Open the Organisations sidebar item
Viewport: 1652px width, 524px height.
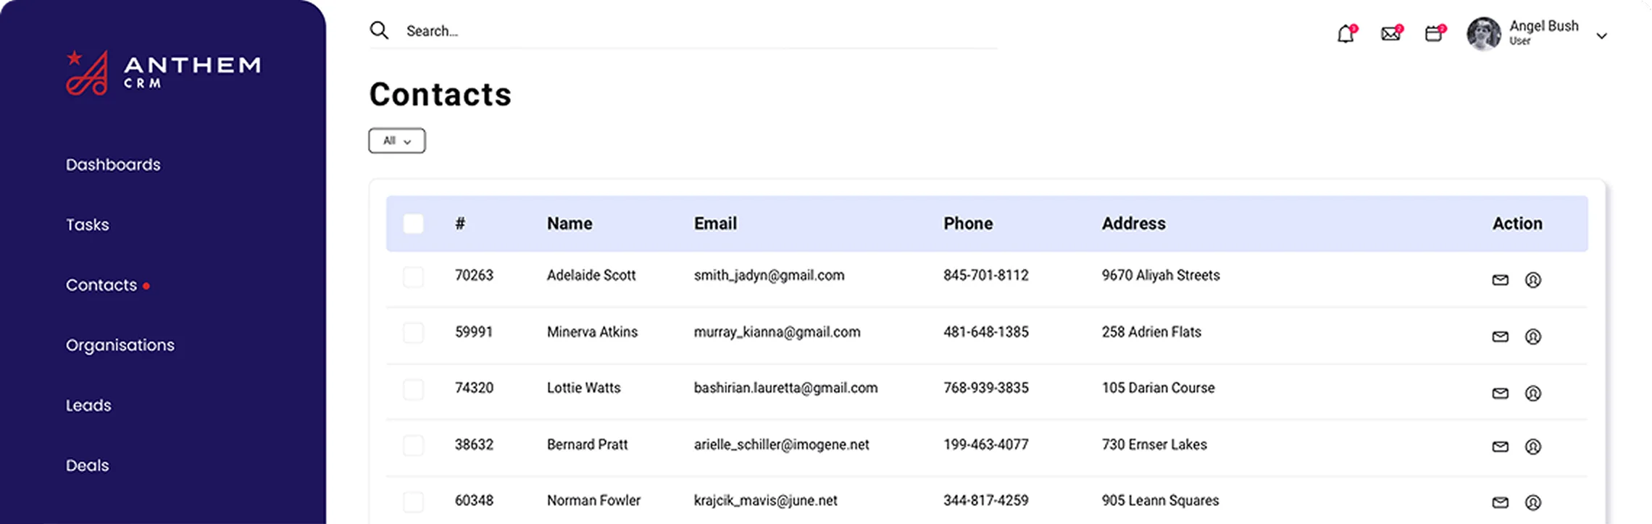(120, 345)
